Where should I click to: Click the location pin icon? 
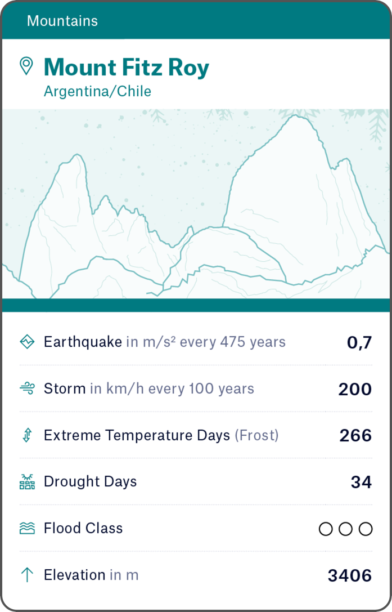click(26, 66)
